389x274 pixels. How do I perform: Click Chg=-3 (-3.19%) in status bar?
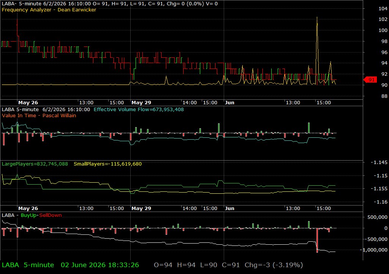(274, 265)
